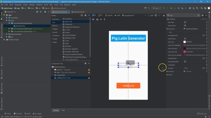Expand the generatedJava folder
Screen dimensions: 211x118
pos(7,34)
